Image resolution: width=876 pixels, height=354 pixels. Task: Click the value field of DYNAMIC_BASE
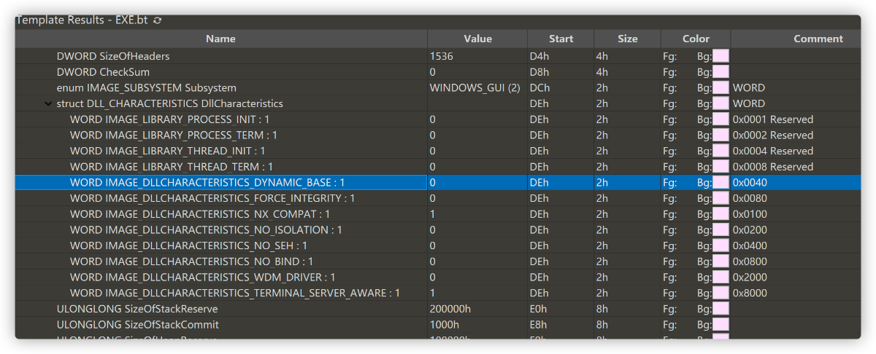(476, 183)
